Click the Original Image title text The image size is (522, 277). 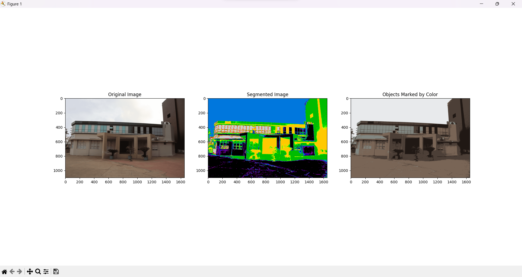click(125, 95)
